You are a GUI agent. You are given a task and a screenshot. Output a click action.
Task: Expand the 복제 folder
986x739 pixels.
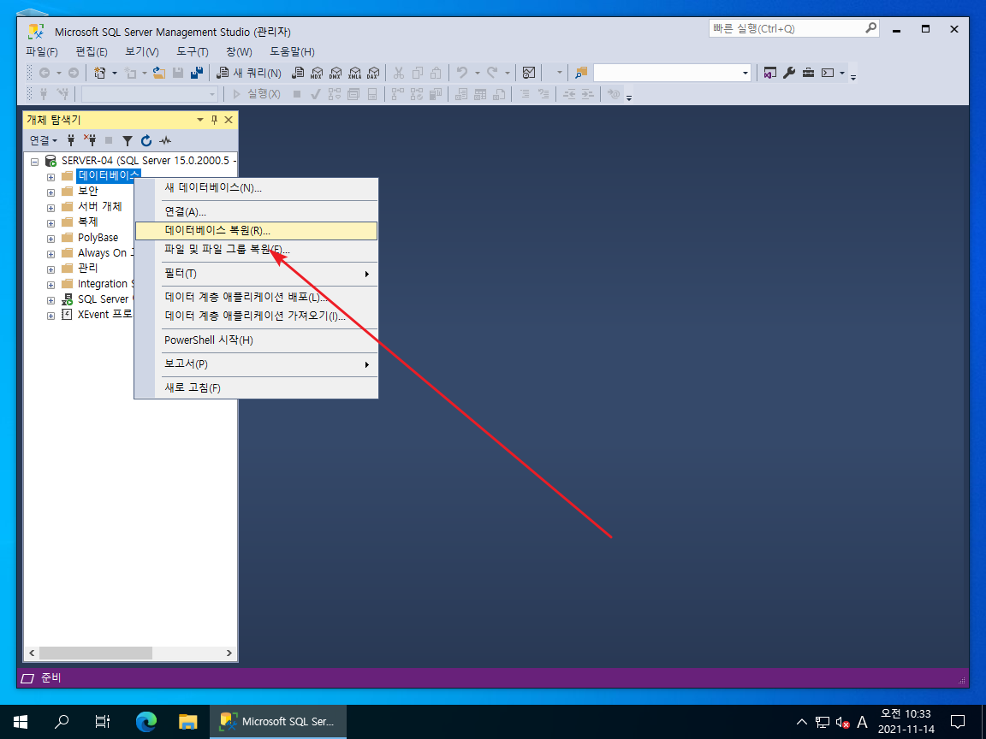click(x=51, y=223)
